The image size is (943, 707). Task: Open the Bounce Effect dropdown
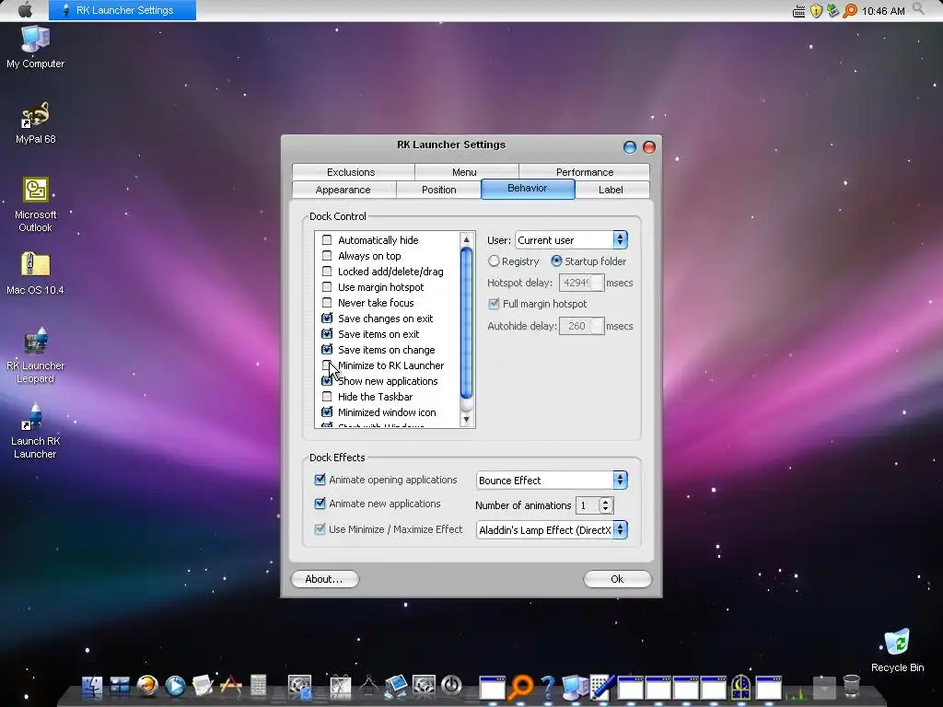(552, 480)
